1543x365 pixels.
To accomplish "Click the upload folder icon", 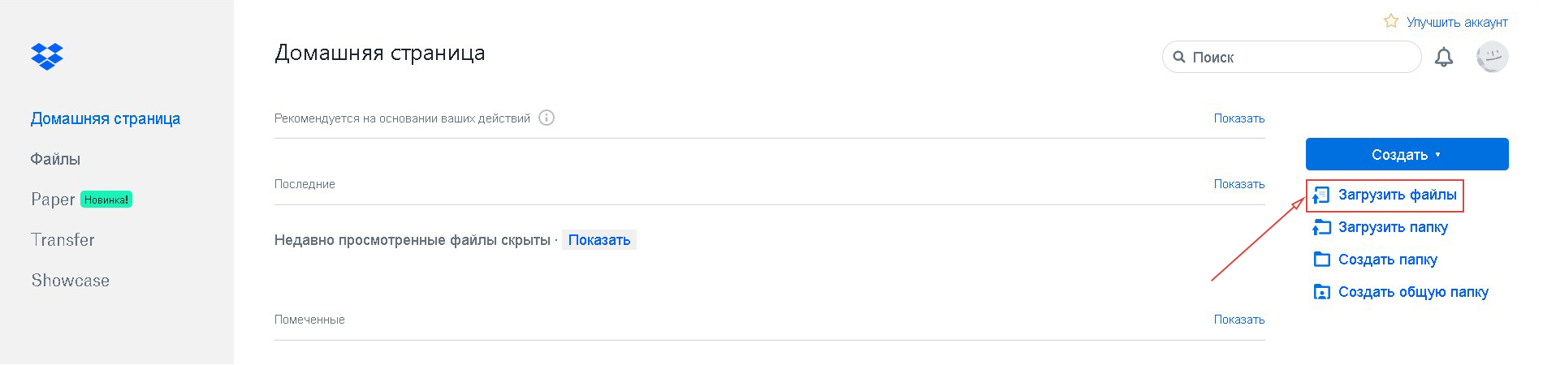I will (1321, 227).
